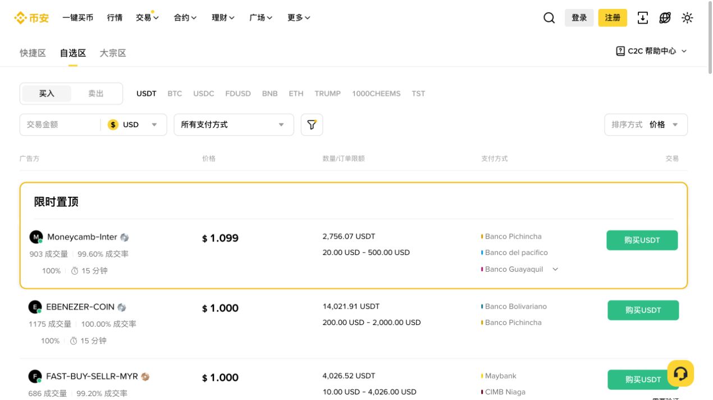Click Banco Pichincha in Moneycamb-Inter row

[513, 236]
